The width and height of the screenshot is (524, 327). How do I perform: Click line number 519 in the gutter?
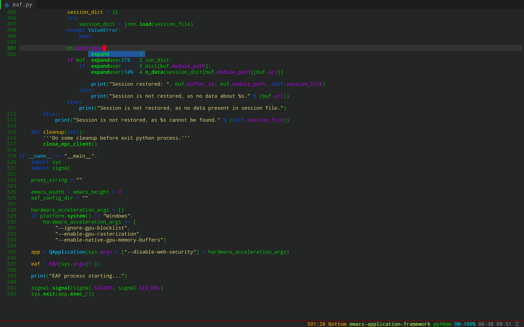pos(11,156)
